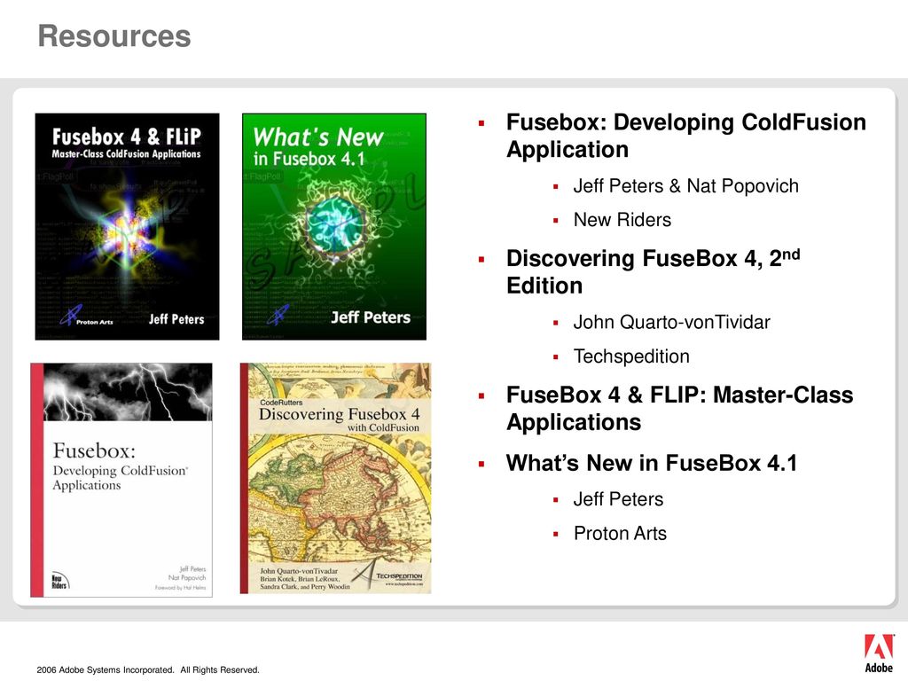Click the 'Proton Arts' bullet text

tap(620, 533)
